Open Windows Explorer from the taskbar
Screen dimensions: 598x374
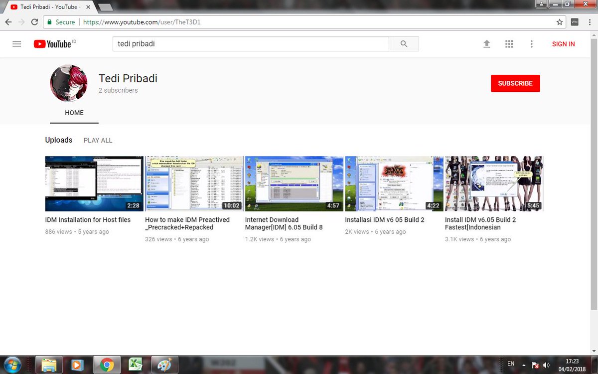click(x=49, y=365)
